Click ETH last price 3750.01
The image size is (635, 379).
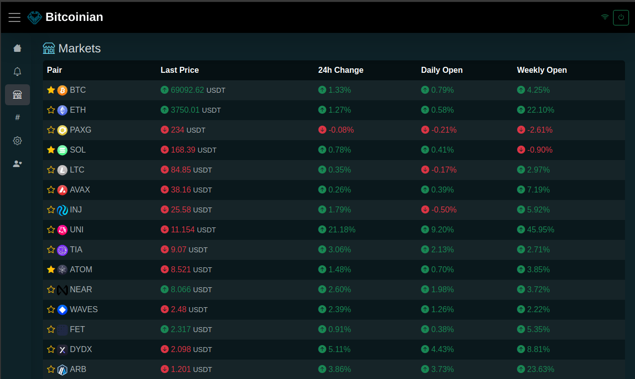(x=185, y=110)
